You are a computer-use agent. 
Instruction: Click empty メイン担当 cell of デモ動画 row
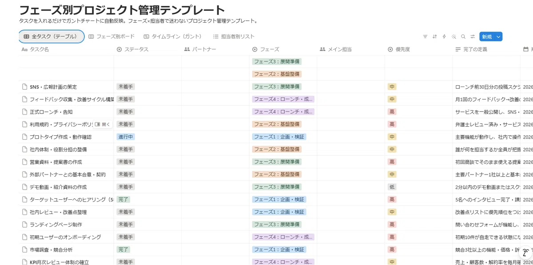click(351, 187)
